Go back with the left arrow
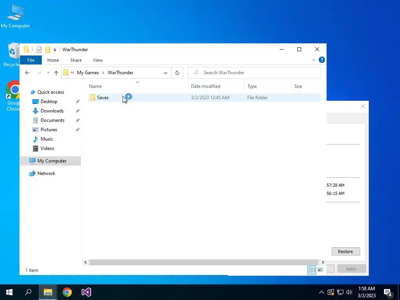The width and height of the screenshot is (400, 300). point(27,73)
